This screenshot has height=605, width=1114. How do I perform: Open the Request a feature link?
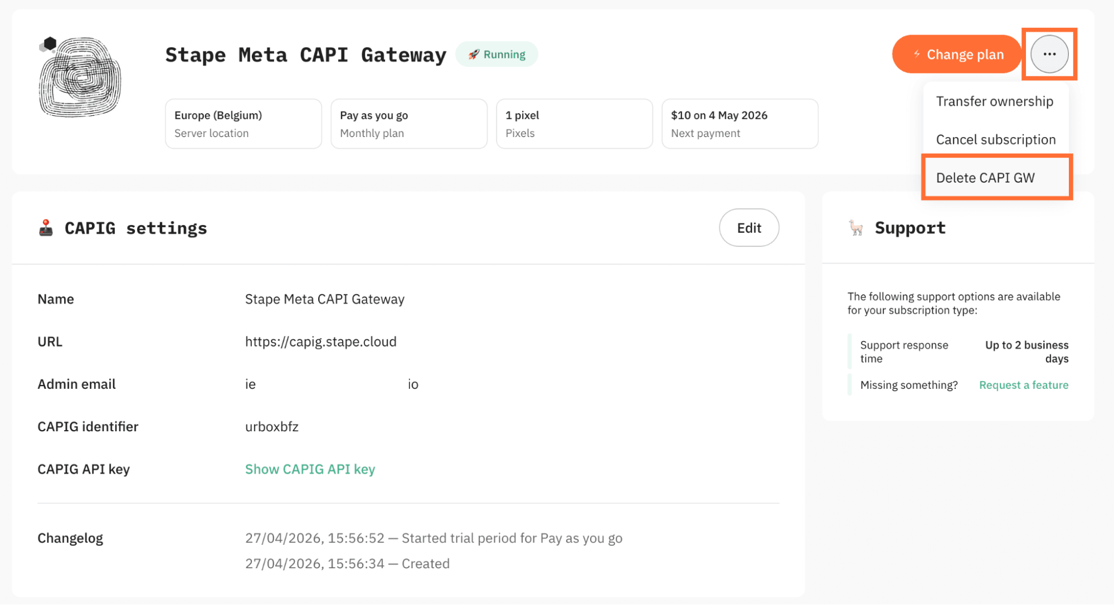coord(1024,385)
